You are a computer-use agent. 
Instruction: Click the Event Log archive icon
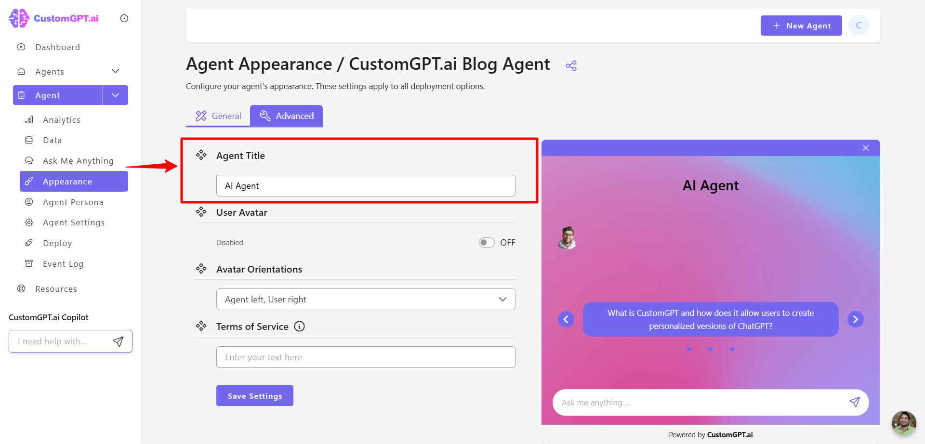[x=29, y=263]
